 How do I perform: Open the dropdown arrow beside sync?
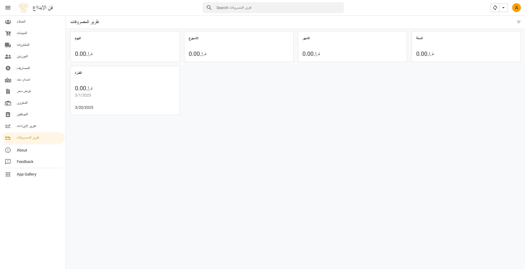(x=503, y=8)
